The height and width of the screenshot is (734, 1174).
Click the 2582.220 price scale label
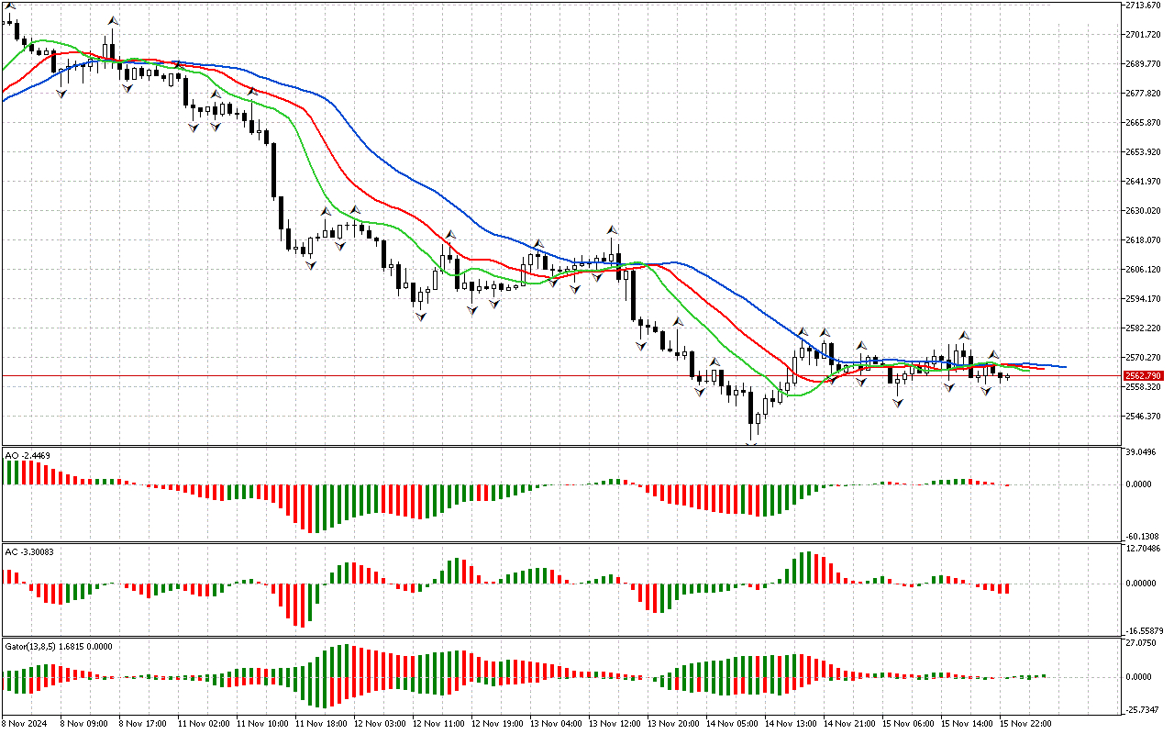click(1144, 328)
